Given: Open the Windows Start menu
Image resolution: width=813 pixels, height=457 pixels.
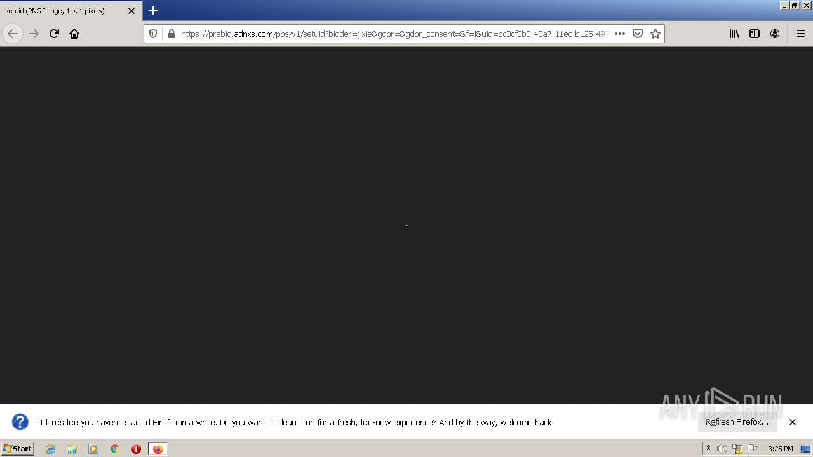Looking at the screenshot, I should coord(18,449).
